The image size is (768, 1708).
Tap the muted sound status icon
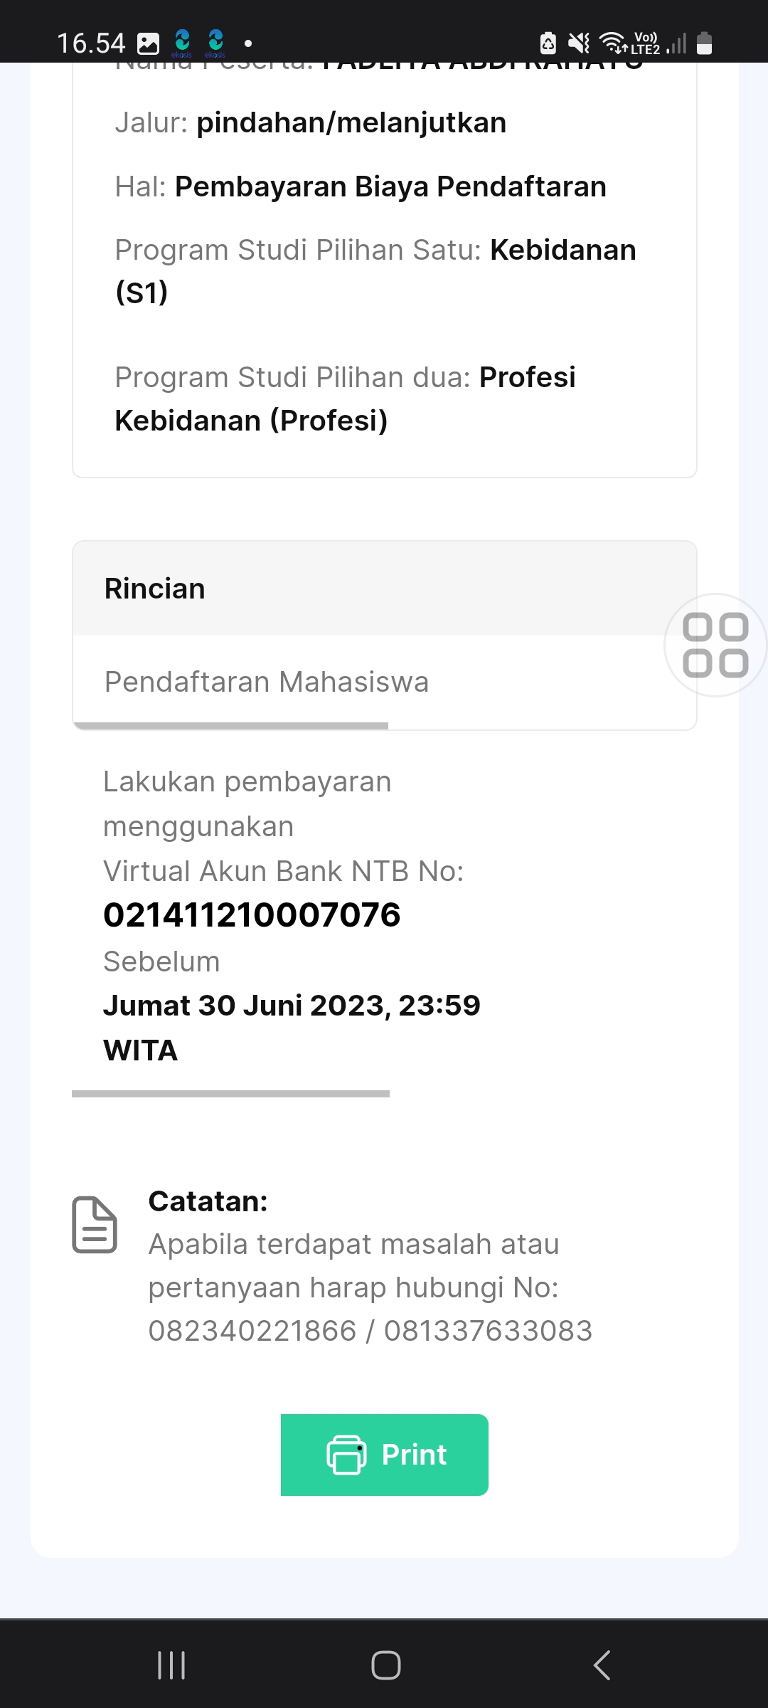click(x=579, y=43)
